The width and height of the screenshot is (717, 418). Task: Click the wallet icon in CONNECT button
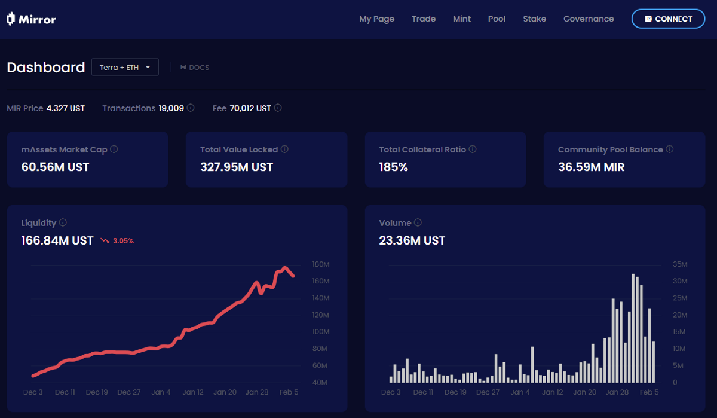tap(648, 19)
